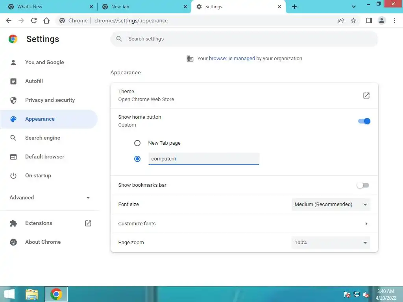
Task: Click the taskbar clock showing 3:40 AM
Action: (x=386, y=295)
